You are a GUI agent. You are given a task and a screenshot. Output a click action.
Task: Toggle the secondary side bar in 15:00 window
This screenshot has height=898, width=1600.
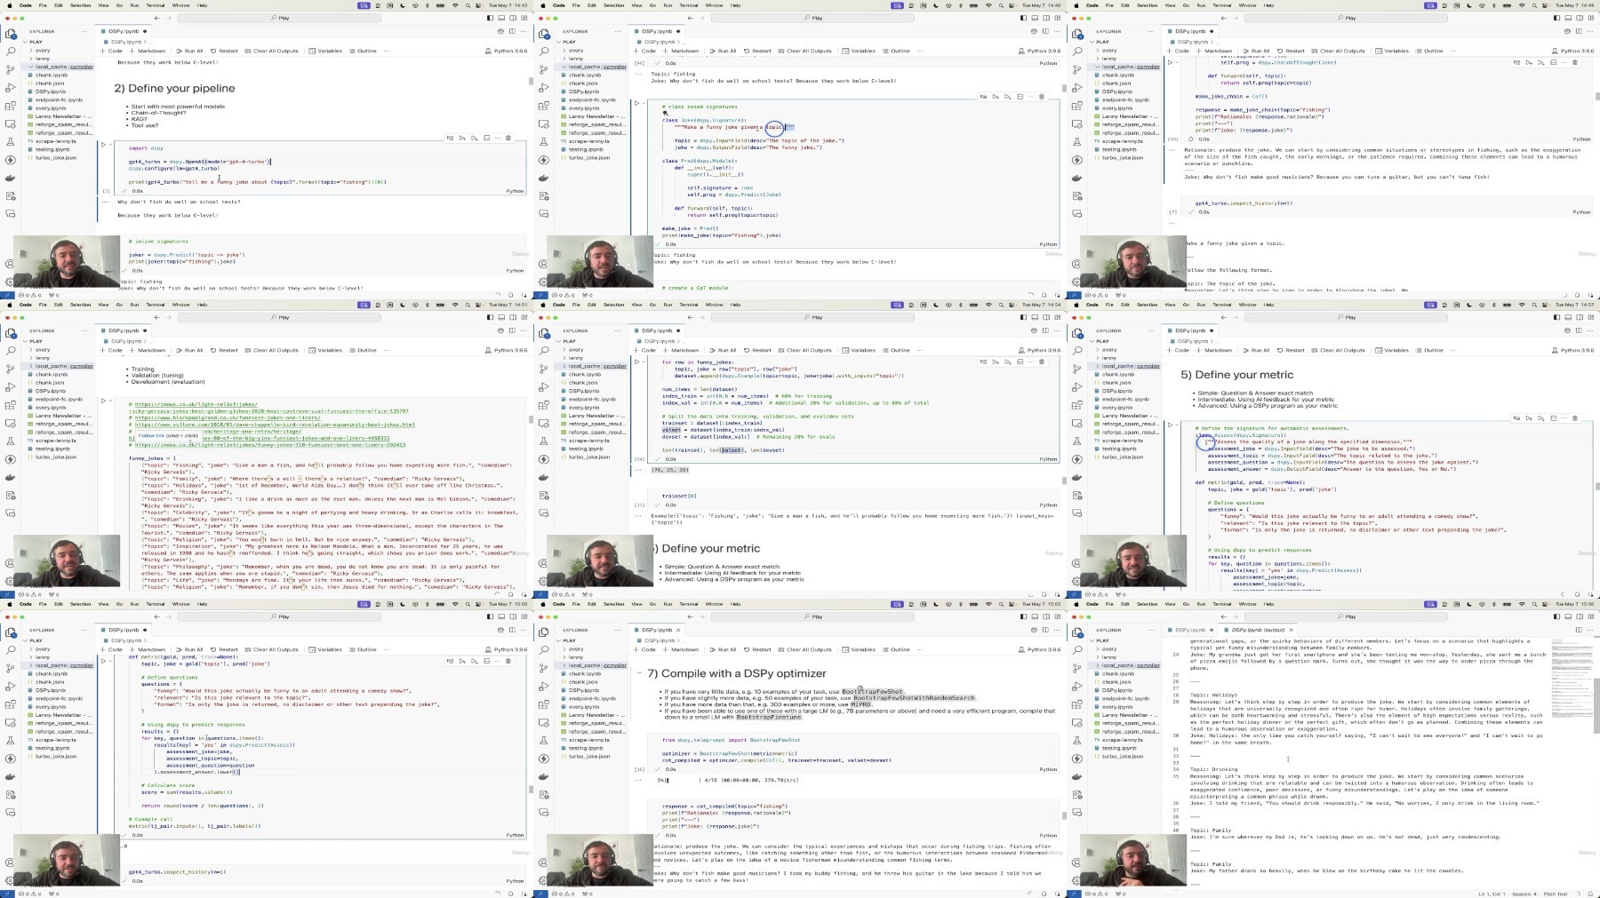513,616
